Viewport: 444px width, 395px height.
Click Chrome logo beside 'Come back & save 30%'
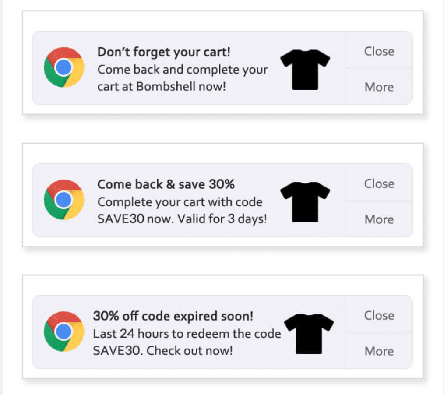pos(64,200)
